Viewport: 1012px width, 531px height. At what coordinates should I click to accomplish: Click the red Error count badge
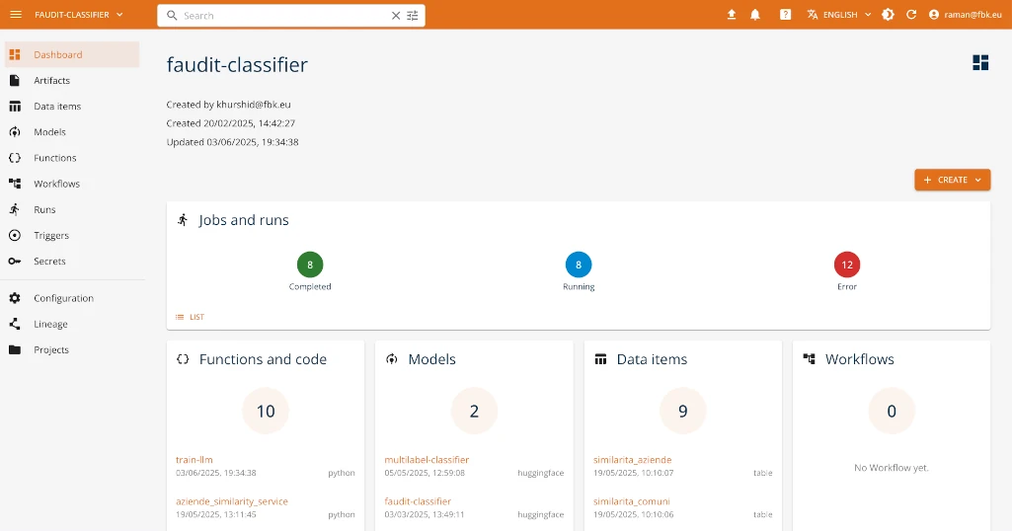pos(846,265)
